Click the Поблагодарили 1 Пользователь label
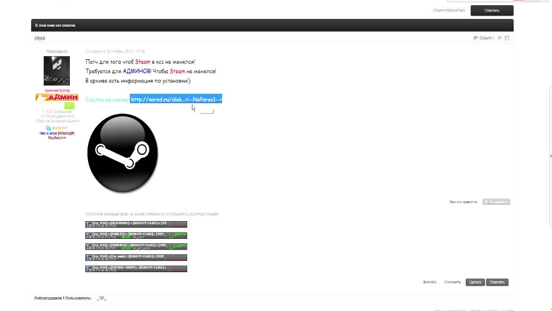 point(63,298)
